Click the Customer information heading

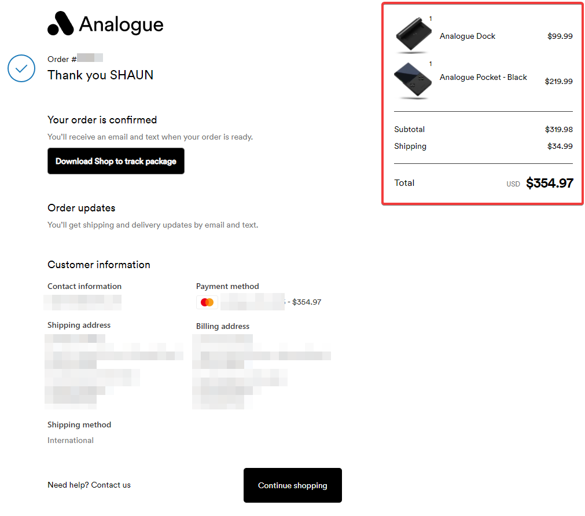(99, 265)
